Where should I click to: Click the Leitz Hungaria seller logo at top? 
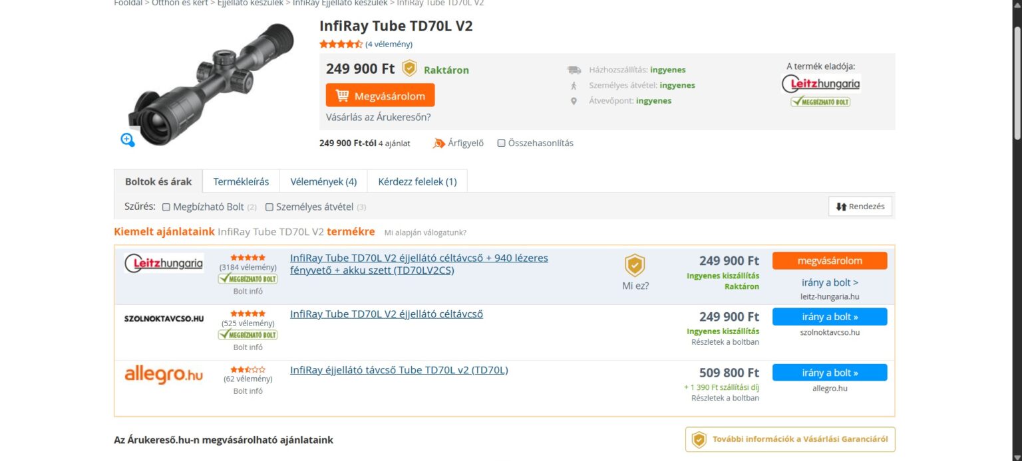(820, 84)
